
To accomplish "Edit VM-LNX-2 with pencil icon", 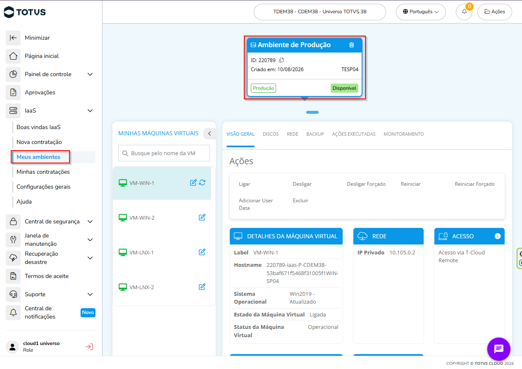I will pos(202,287).
